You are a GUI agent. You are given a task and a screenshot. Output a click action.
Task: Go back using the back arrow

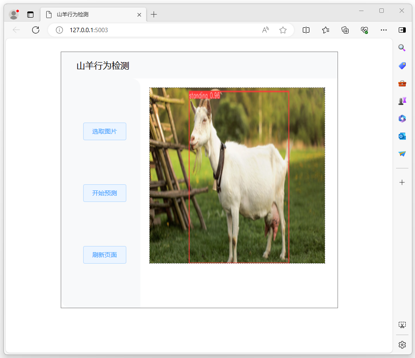[x=16, y=30]
